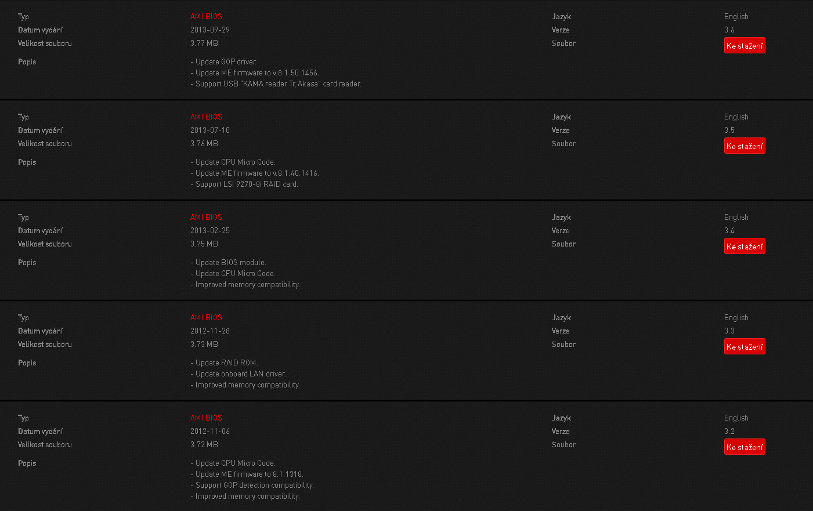
Task: Click the 3.76 MB file size text
Action: [204, 144]
